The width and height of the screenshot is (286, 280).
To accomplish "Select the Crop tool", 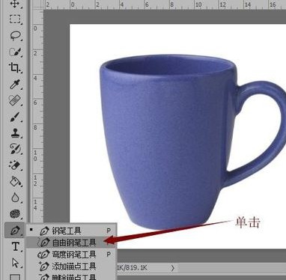I will coord(14,67).
